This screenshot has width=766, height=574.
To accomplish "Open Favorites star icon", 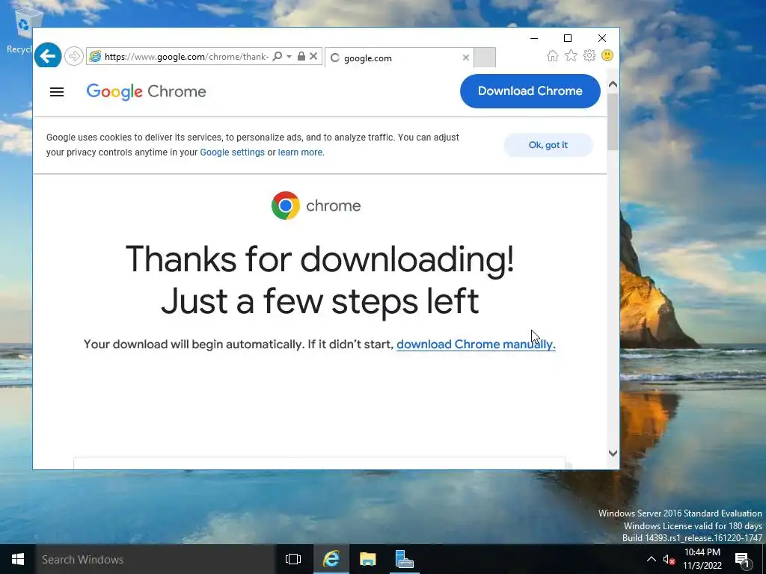I will coord(571,55).
